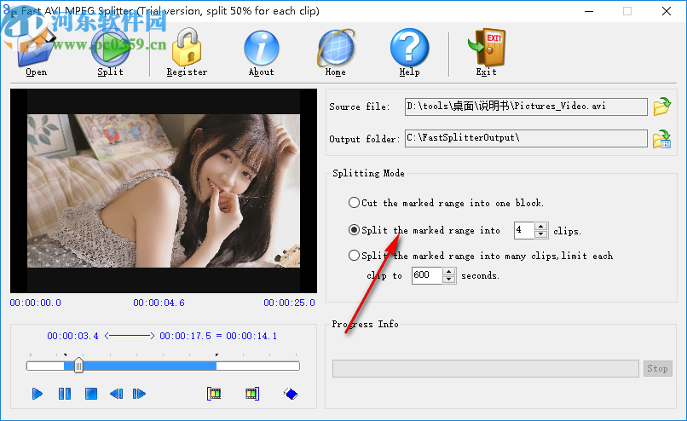Image resolution: width=687 pixels, height=421 pixels.
Task: Clear the marked range eraser icon
Action: pos(291,394)
